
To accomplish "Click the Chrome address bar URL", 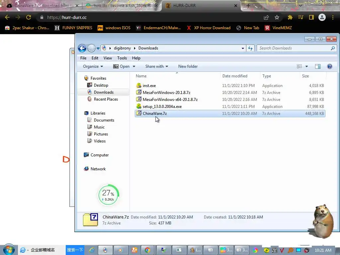I will [67, 17].
